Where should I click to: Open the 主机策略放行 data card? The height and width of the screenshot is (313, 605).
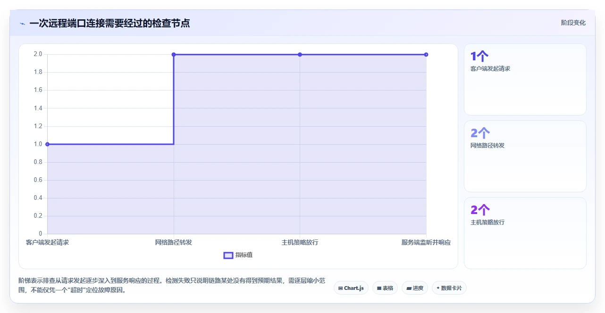[x=525, y=233]
